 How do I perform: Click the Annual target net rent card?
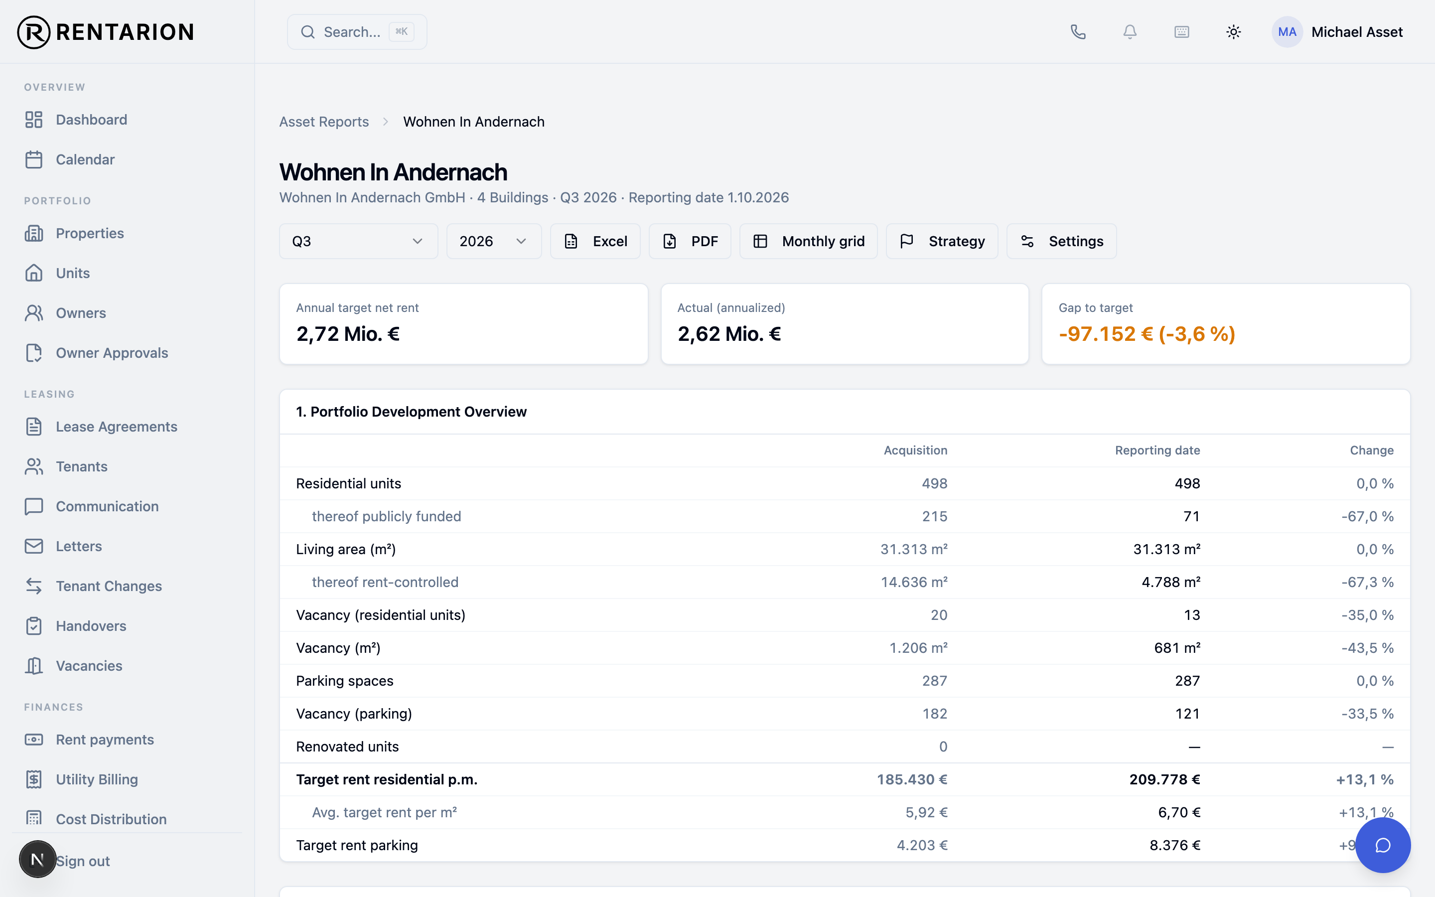click(463, 324)
